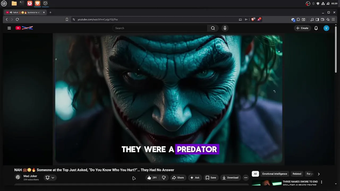Screen dimensions: 340x191
Task: Open options menu for recommended video
Action: pyautogui.click(x=321, y=182)
